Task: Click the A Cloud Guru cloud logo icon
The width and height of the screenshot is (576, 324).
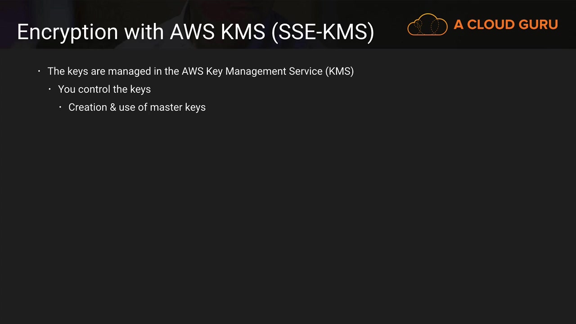Action: 427,25
